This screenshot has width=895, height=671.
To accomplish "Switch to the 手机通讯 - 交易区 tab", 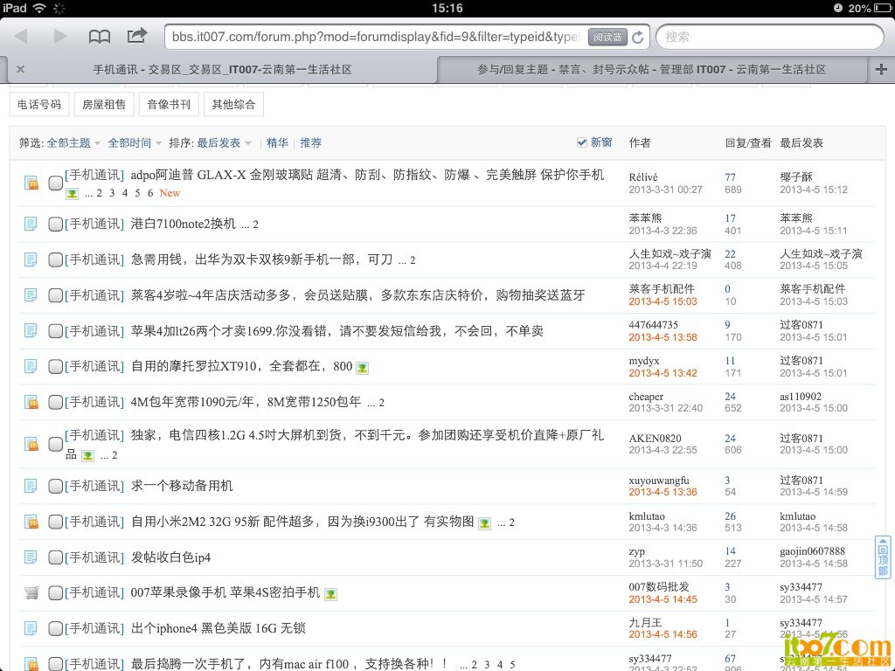I will click(222, 70).
